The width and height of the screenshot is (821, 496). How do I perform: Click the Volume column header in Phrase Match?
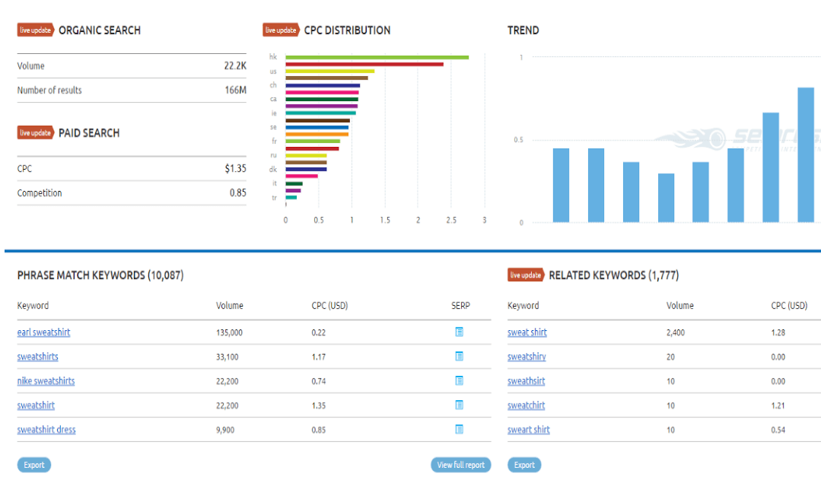229,305
